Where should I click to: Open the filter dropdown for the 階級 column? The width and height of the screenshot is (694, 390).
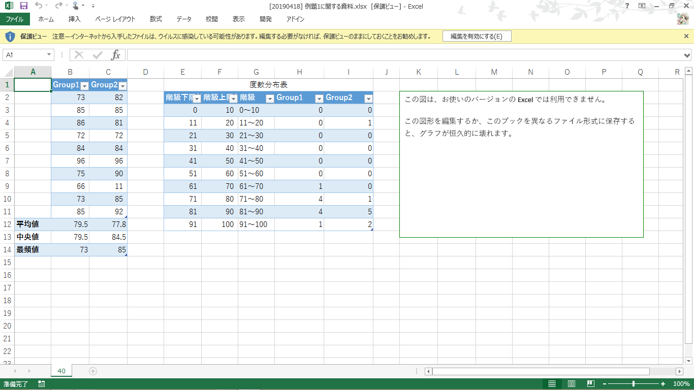click(270, 99)
